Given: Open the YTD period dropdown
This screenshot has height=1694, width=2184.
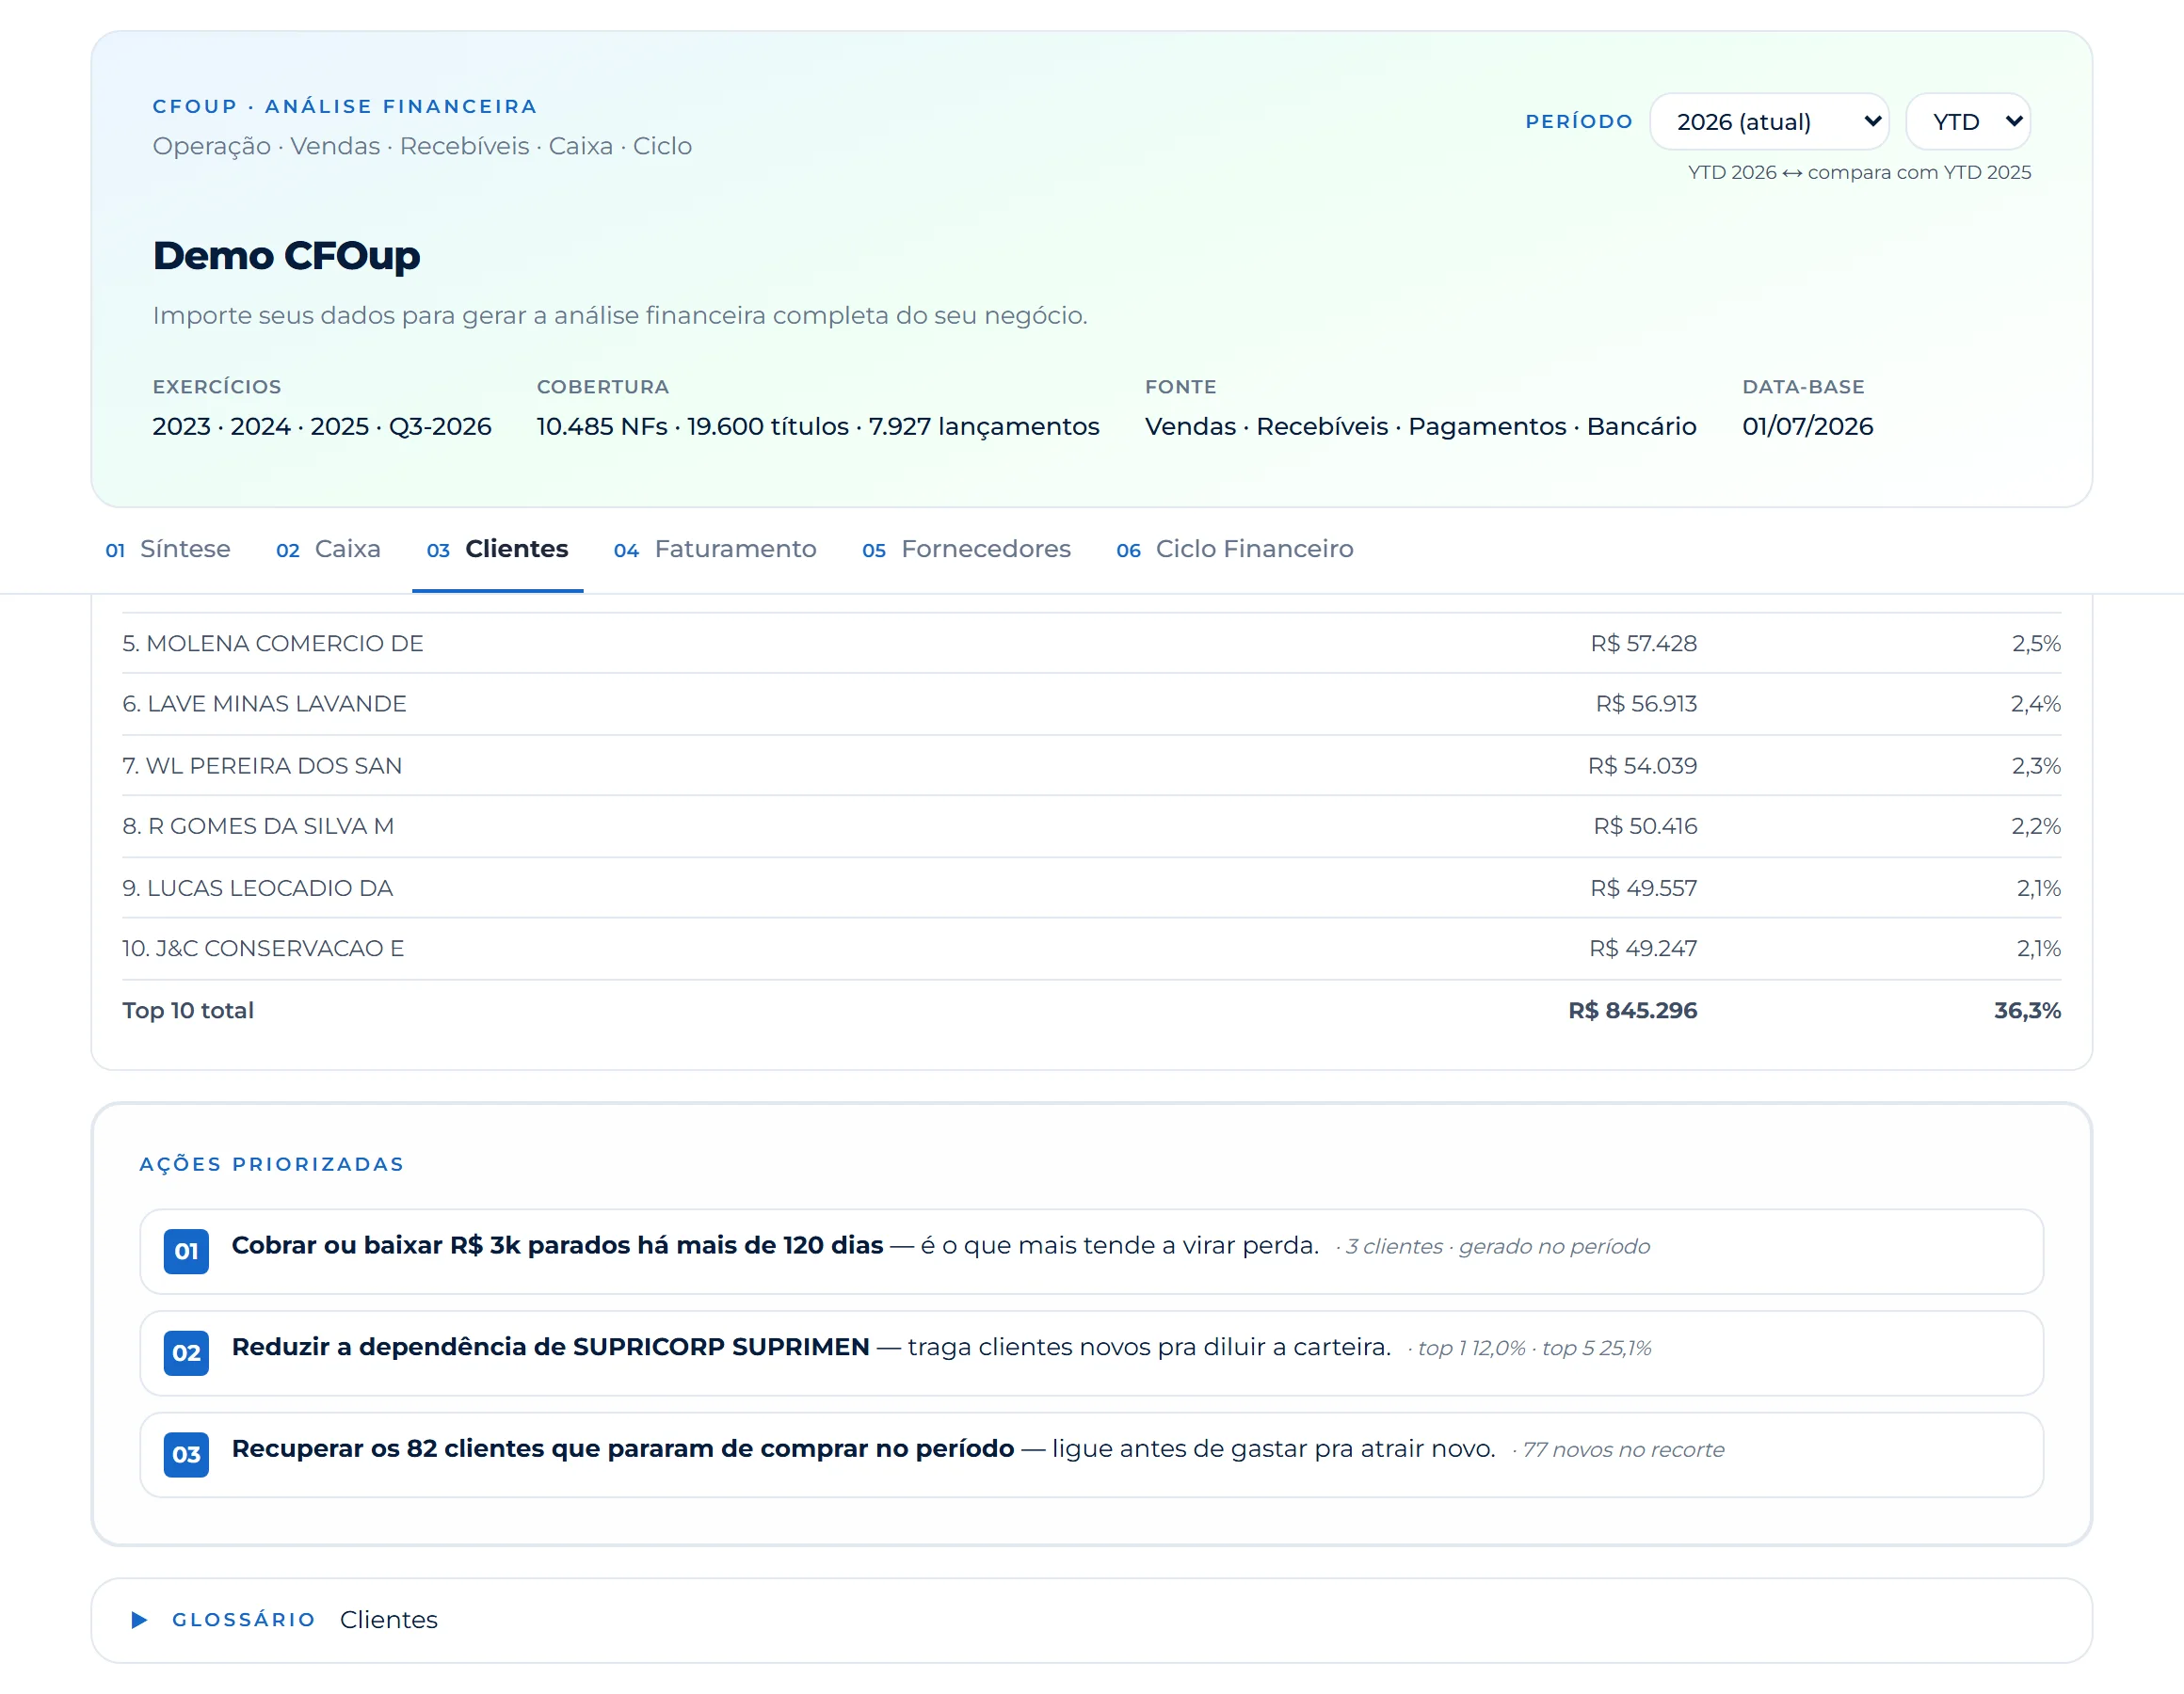Looking at the screenshot, I should point(1968,121).
